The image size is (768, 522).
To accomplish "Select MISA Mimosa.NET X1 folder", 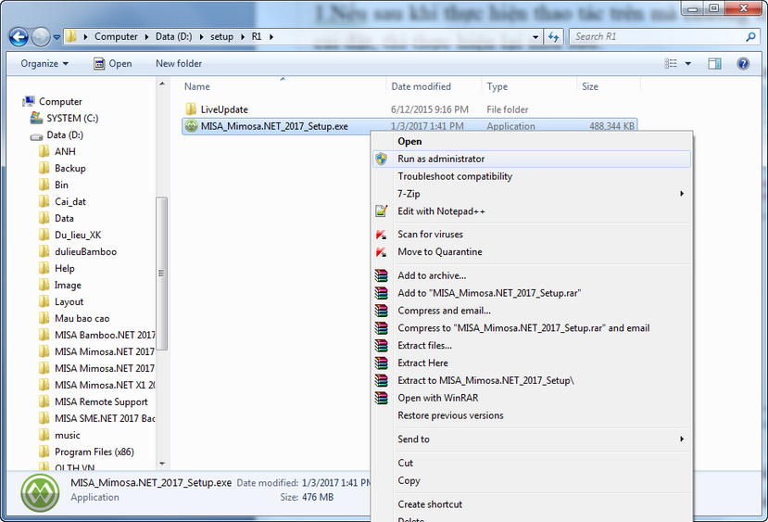I will [96, 385].
